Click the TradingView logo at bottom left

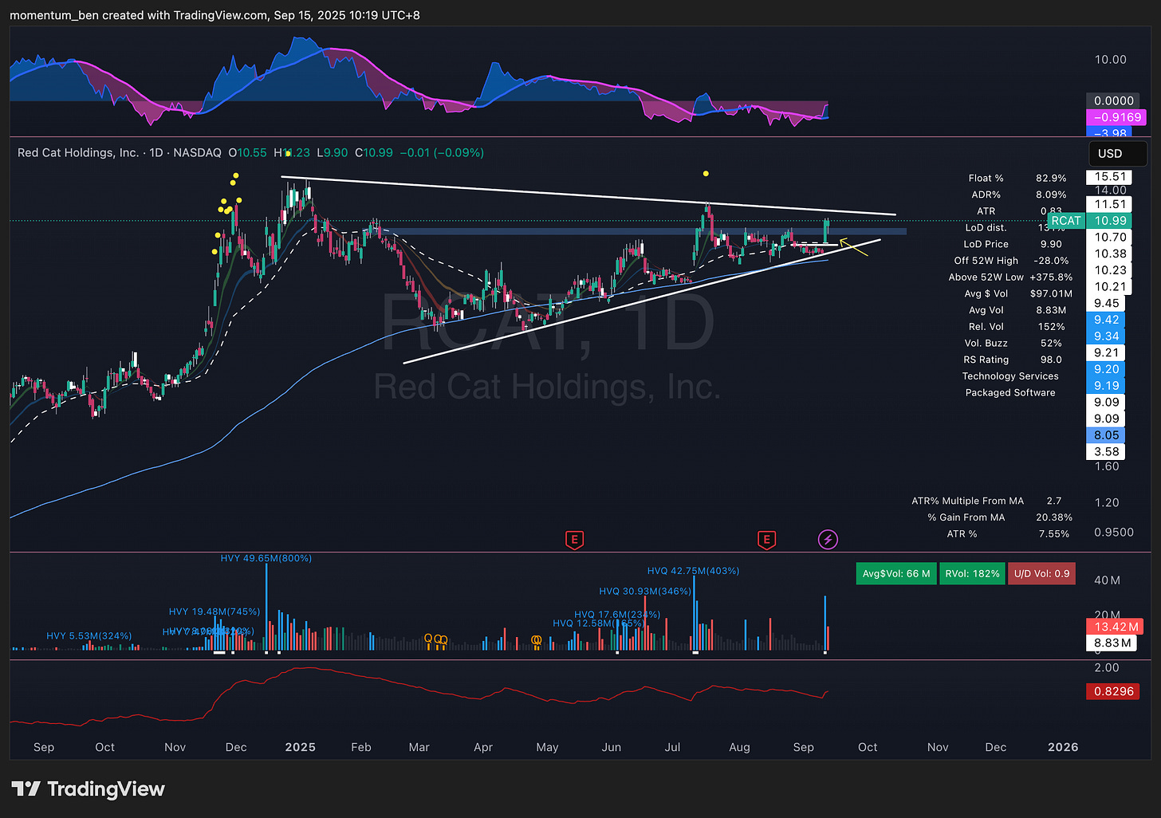click(x=89, y=789)
